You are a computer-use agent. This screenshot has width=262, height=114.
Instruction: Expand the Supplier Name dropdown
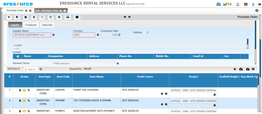click(54, 35)
